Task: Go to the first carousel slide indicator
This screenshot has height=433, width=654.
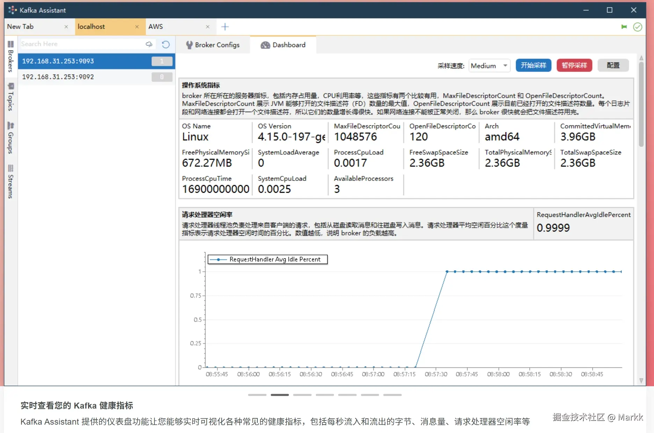Action: [x=257, y=395]
